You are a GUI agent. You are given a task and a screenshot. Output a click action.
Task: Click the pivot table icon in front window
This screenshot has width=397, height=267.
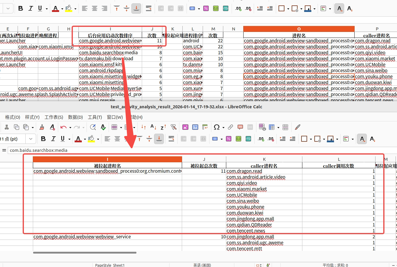coord(205,127)
